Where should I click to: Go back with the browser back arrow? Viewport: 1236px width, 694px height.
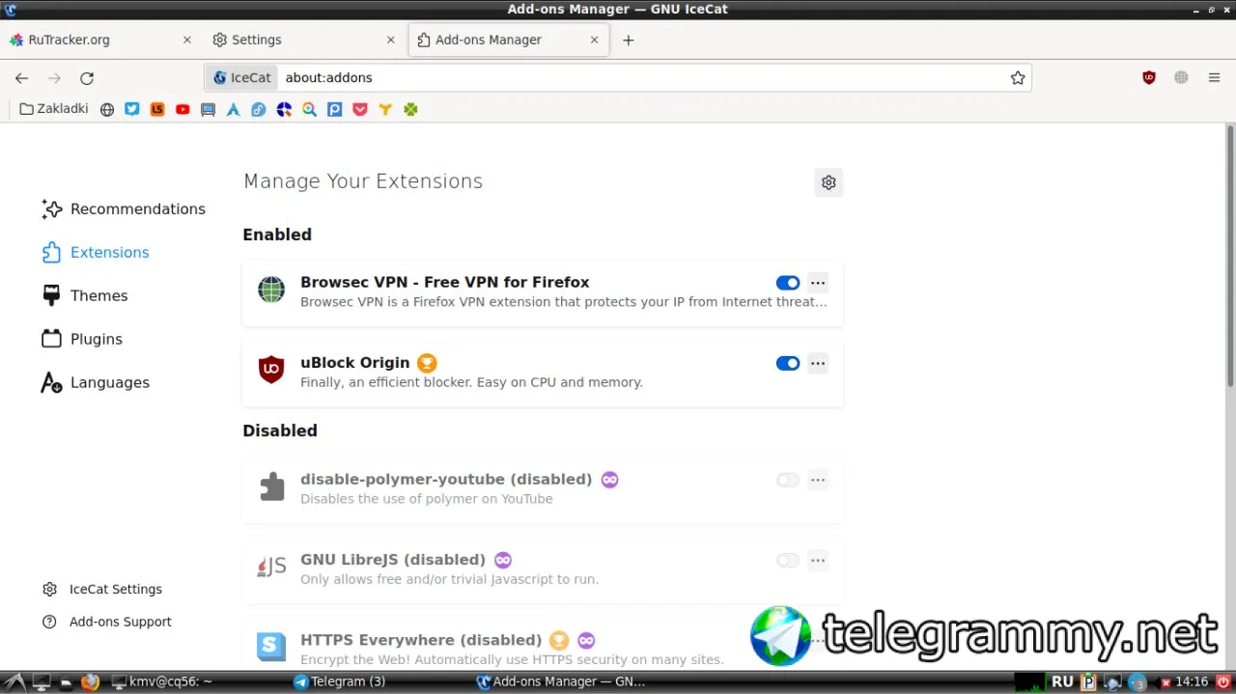click(22, 78)
